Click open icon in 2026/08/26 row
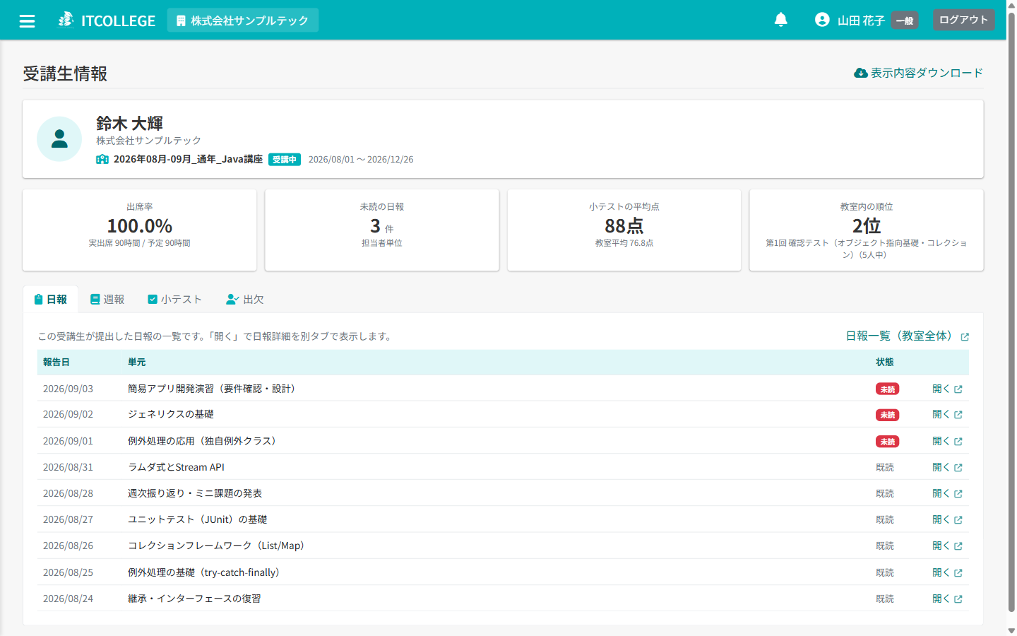 coord(958,546)
